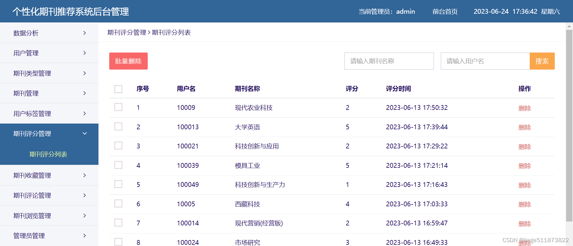Delete the 现代营销(经营版) rating
The image size is (573, 246).
pos(525,224)
